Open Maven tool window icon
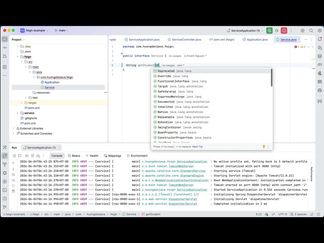 point(319,65)
